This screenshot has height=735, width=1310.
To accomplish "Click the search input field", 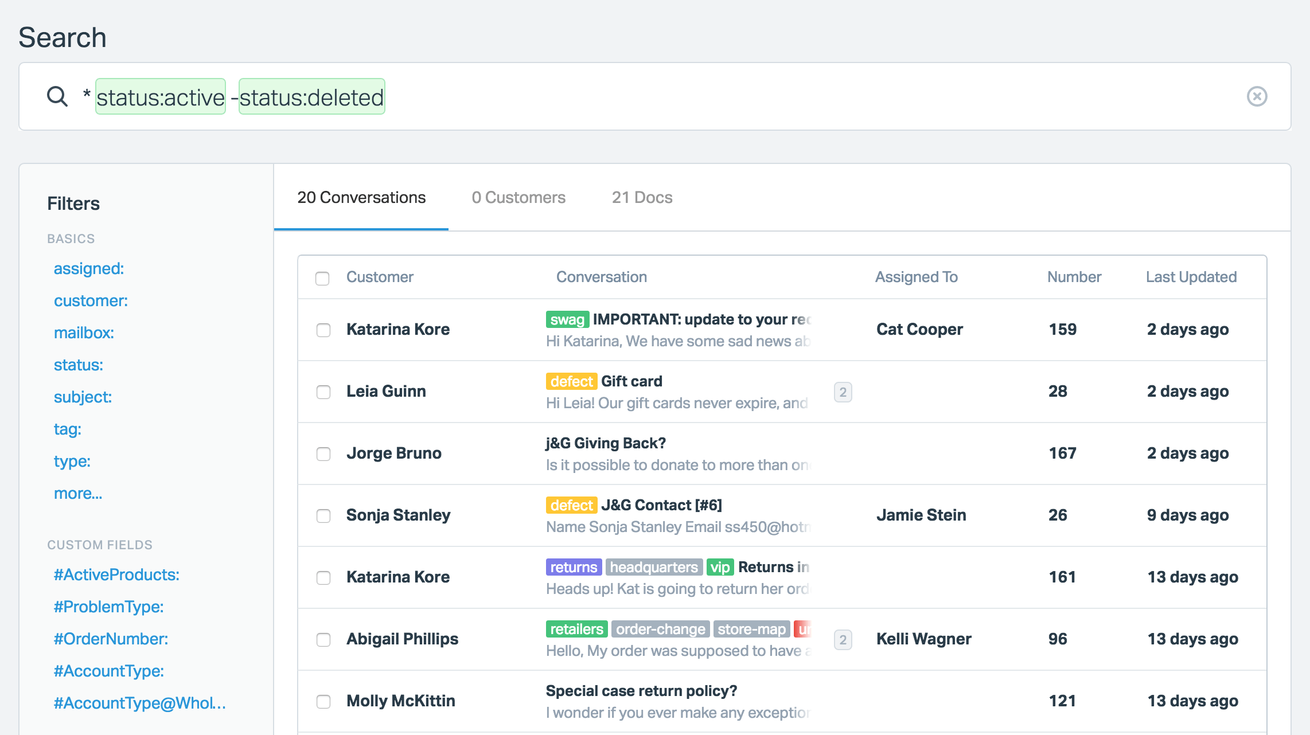I will 803,96.
